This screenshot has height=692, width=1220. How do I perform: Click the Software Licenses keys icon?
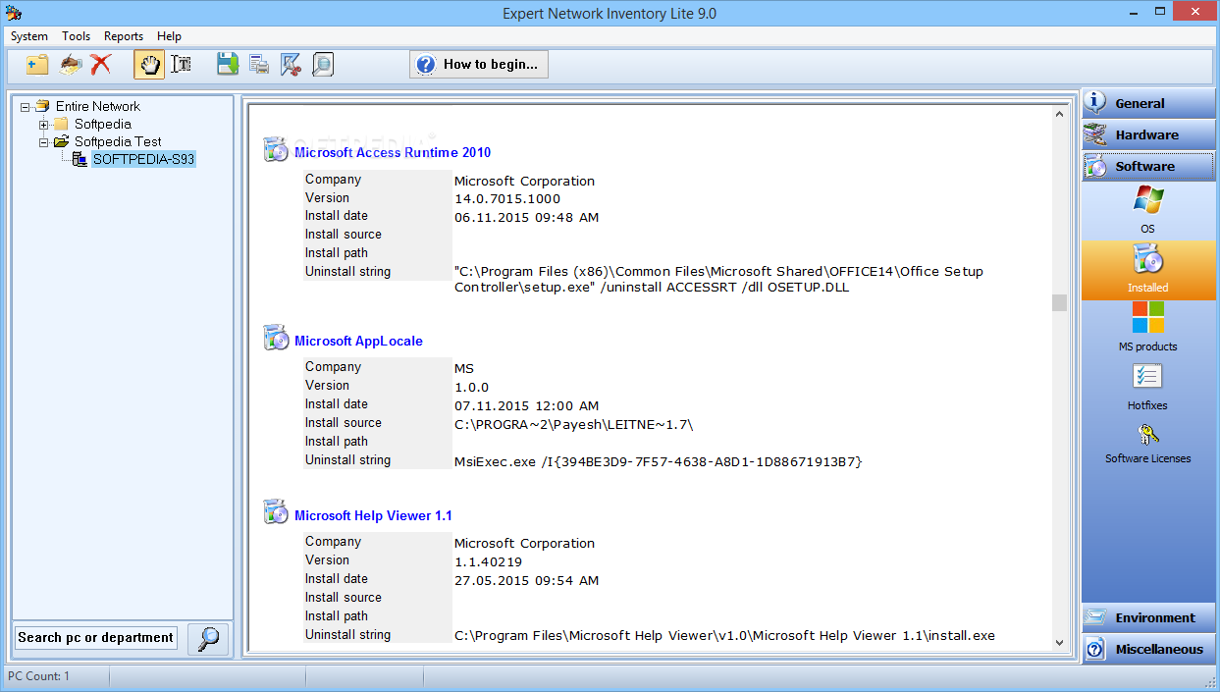pos(1147,434)
